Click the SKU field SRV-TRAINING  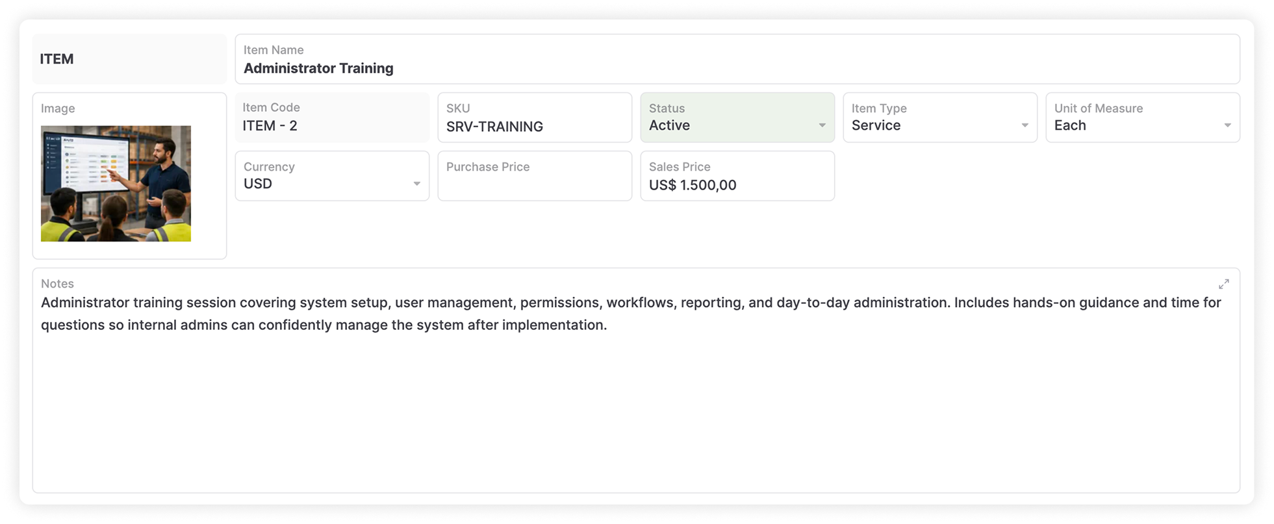(535, 118)
